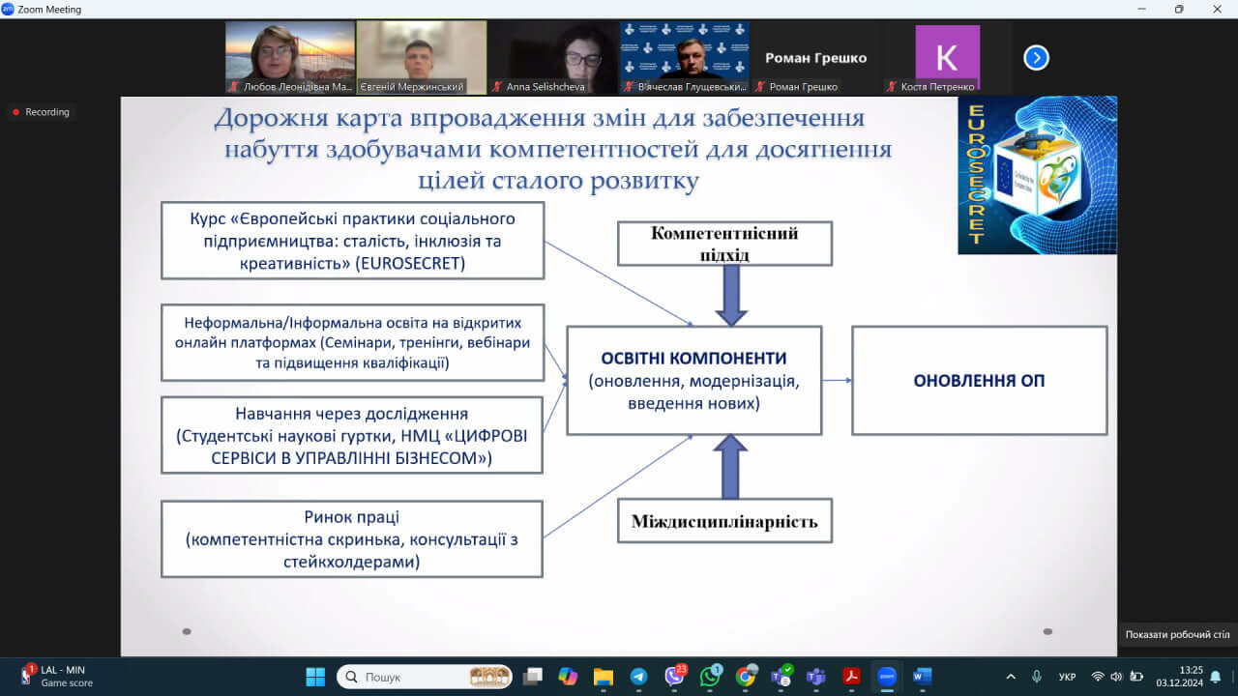Launch Copilot from the taskbar
Viewport: 1238px width, 696px height.
(x=568, y=677)
